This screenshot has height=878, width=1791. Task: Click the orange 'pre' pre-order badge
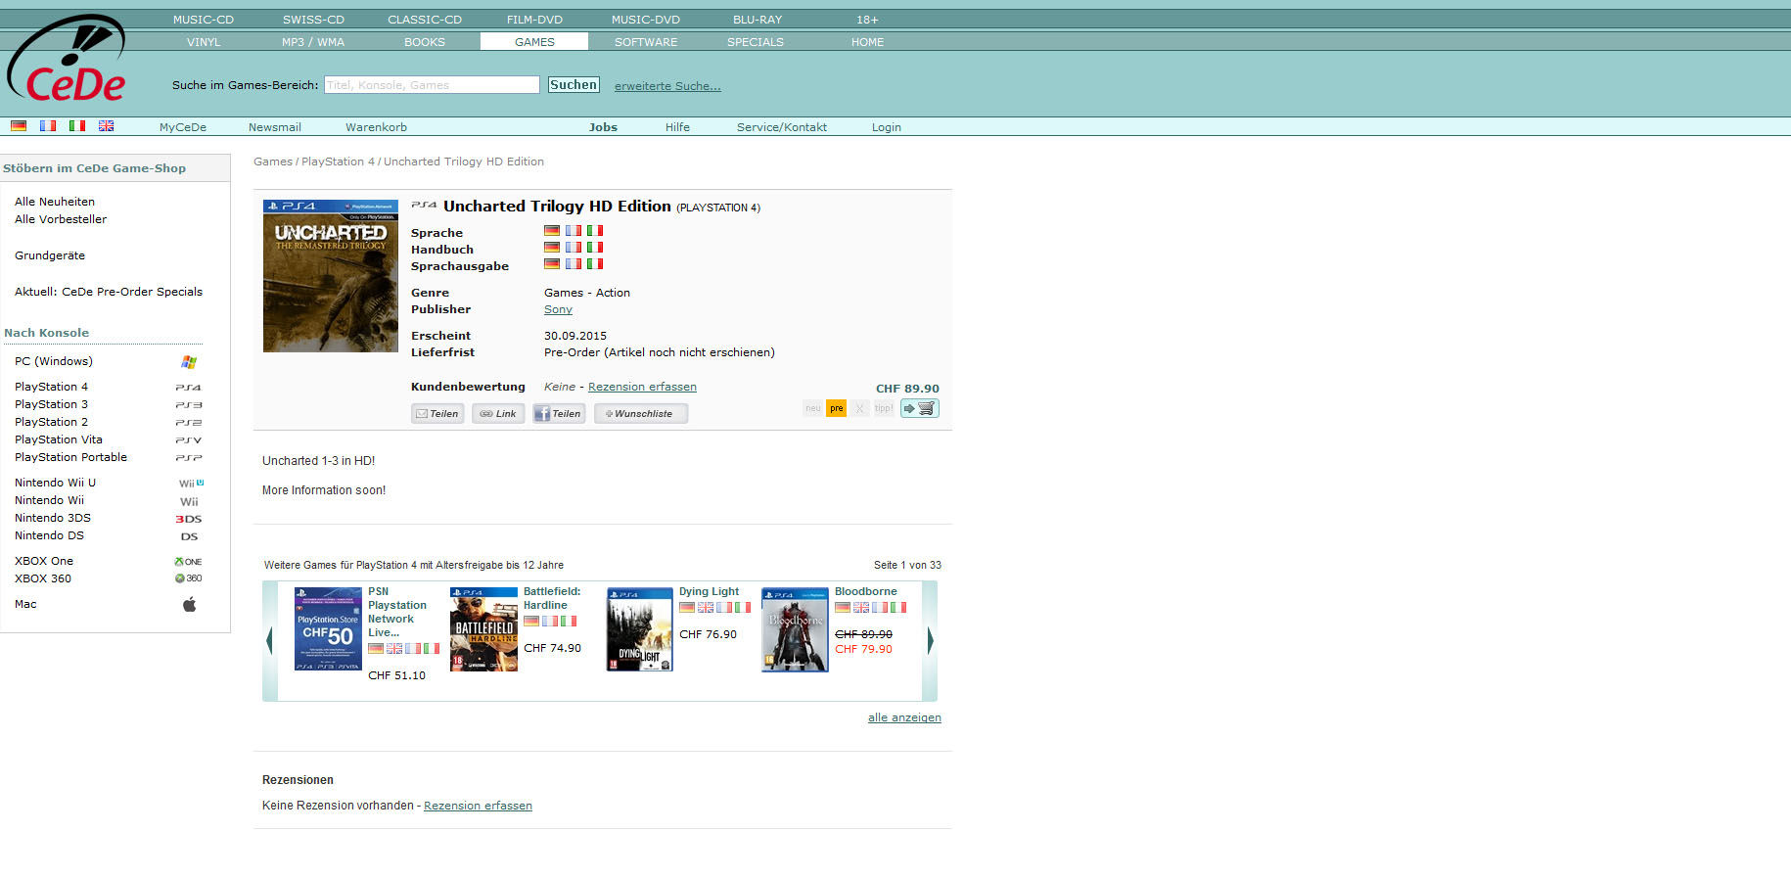(836, 408)
